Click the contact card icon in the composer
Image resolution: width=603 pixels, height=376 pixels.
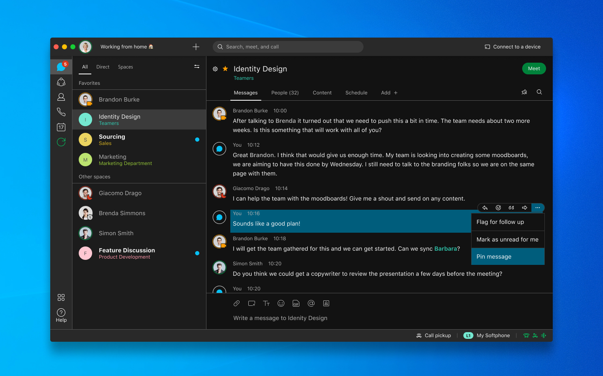pos(326,303)
